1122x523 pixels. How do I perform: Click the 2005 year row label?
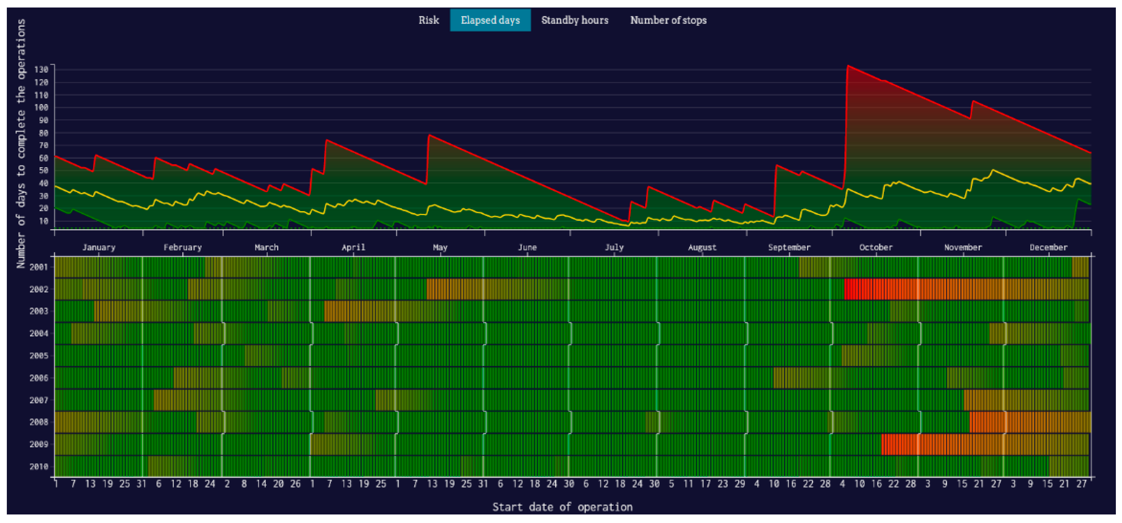click(x=39, y=355)
